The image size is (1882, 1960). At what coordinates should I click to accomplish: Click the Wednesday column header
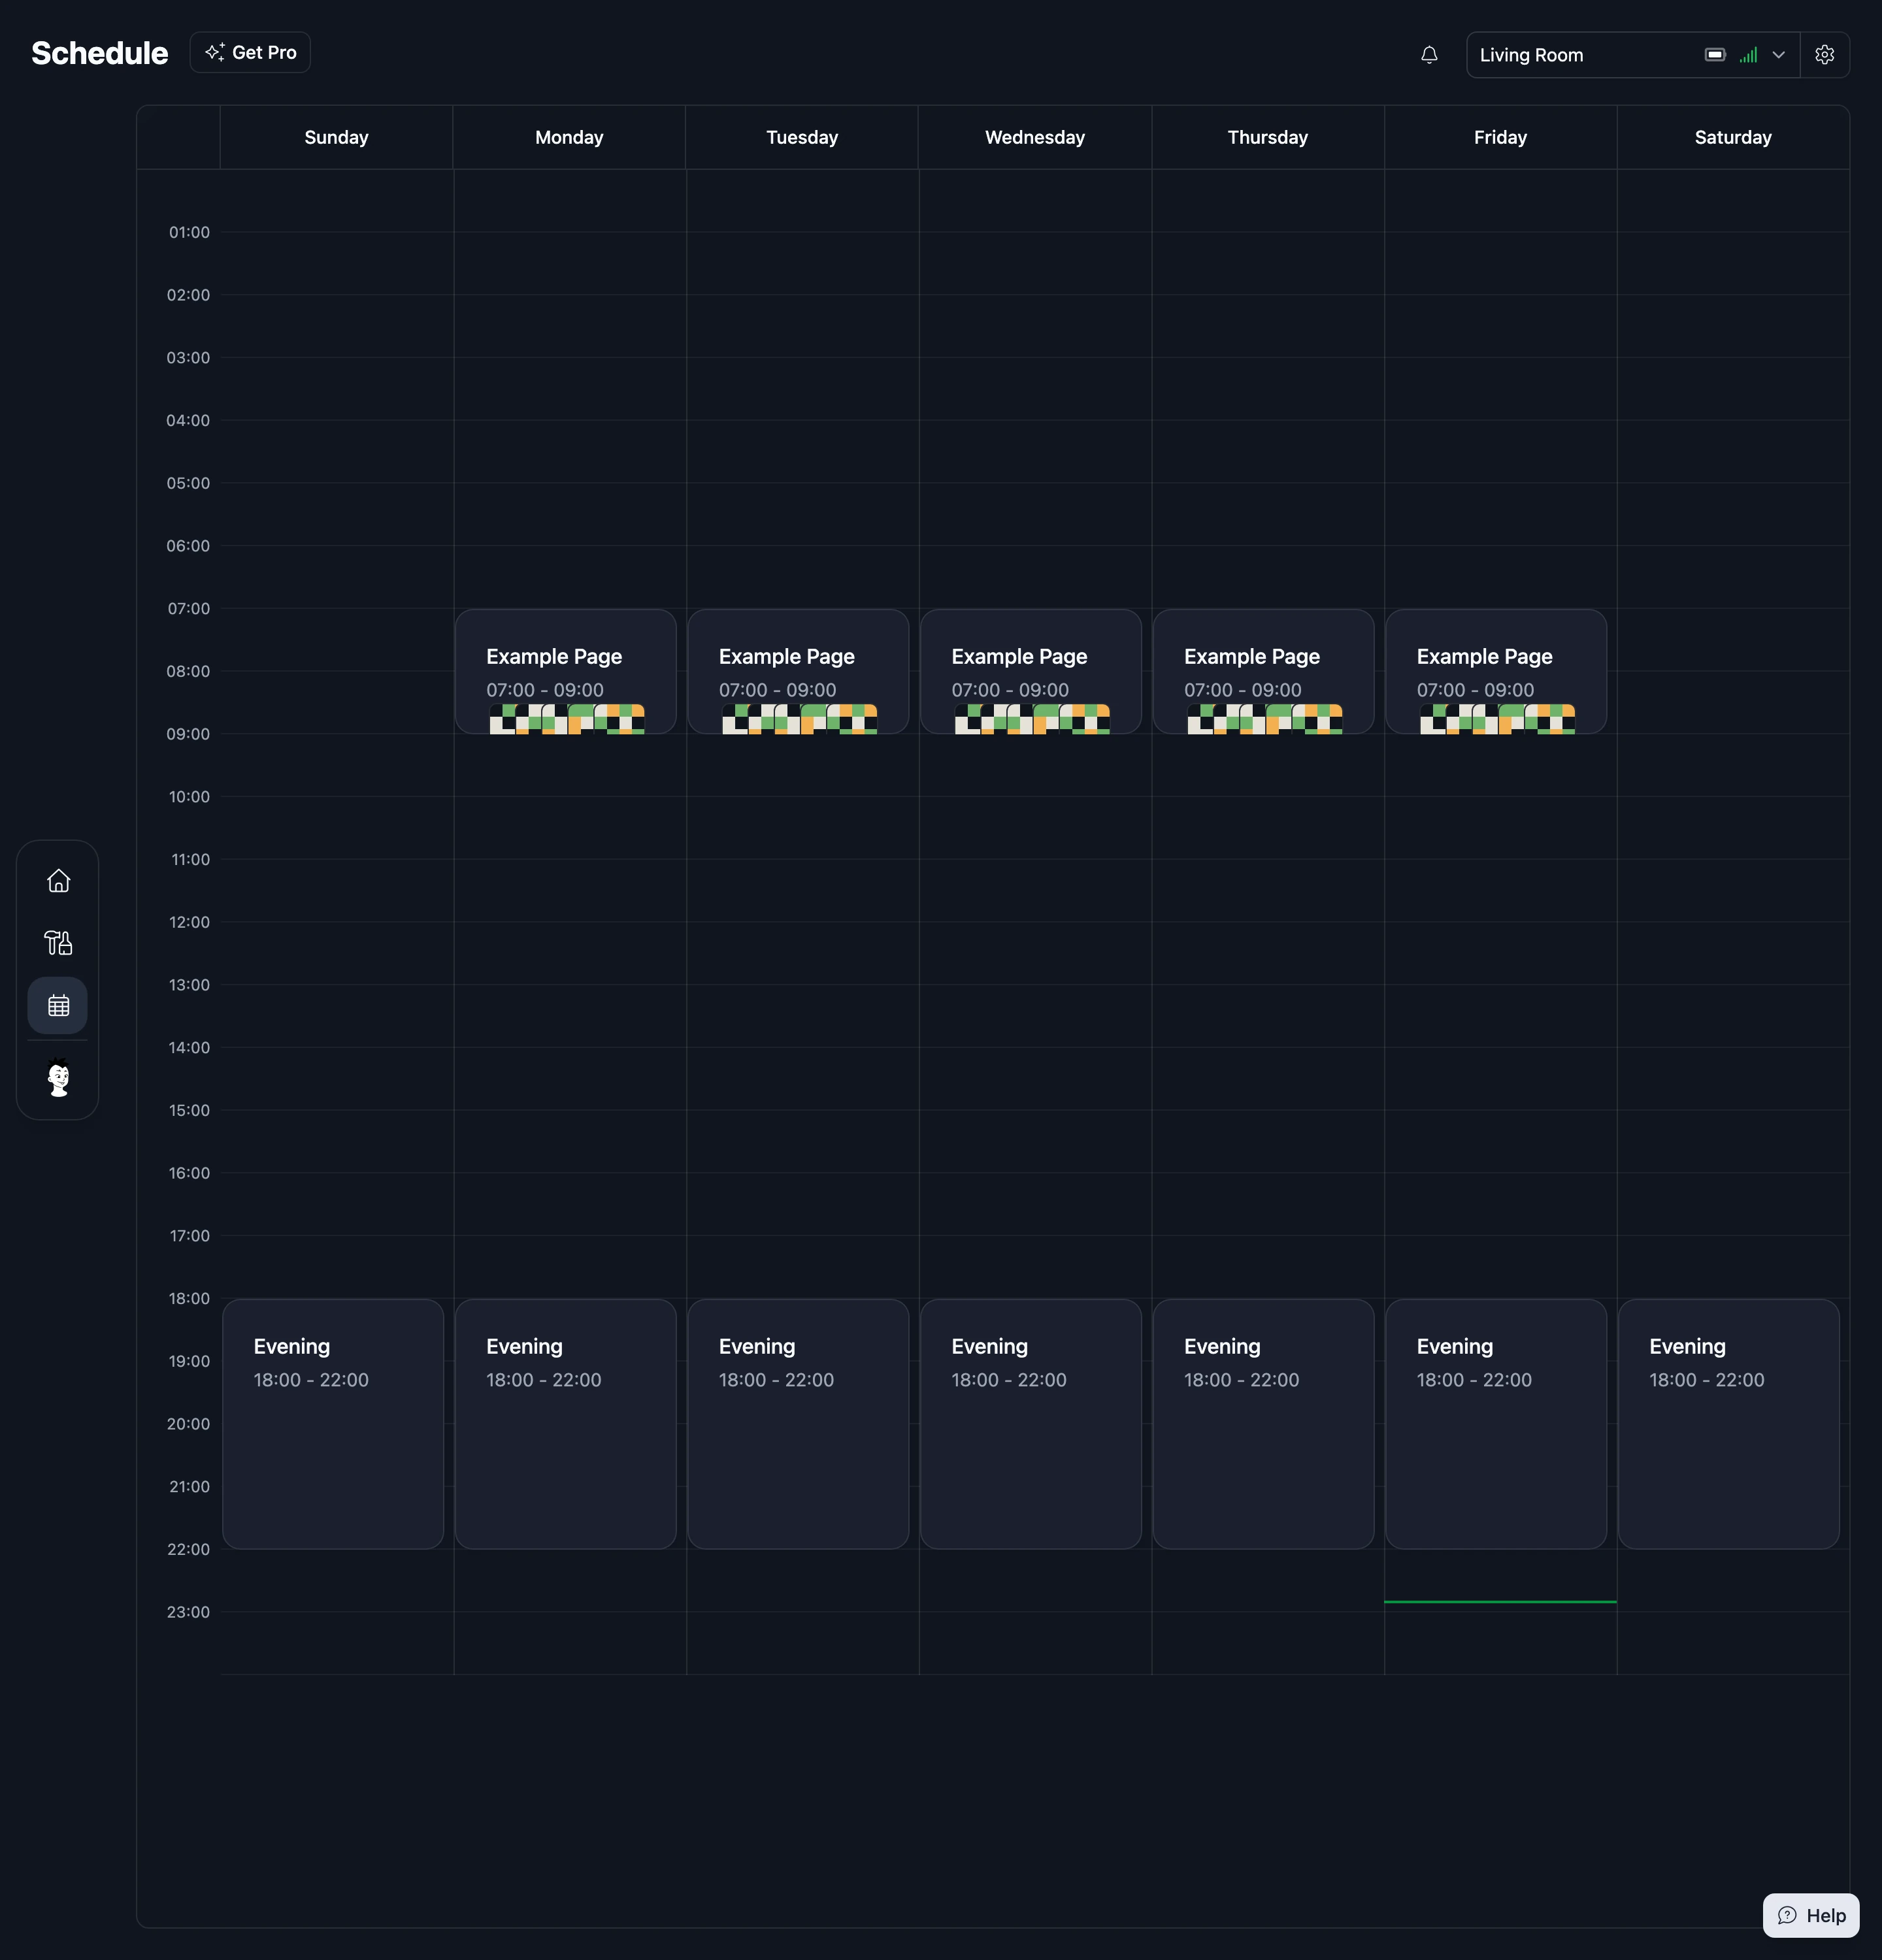(x=1035, y=137)
